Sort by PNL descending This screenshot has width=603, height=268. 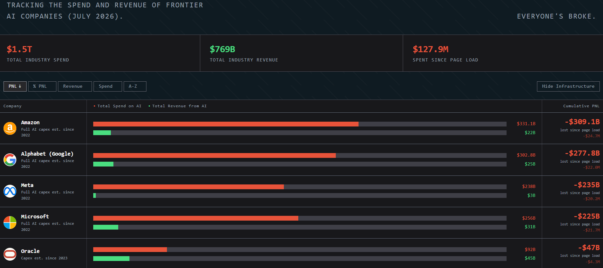click(x=15, y=86)
